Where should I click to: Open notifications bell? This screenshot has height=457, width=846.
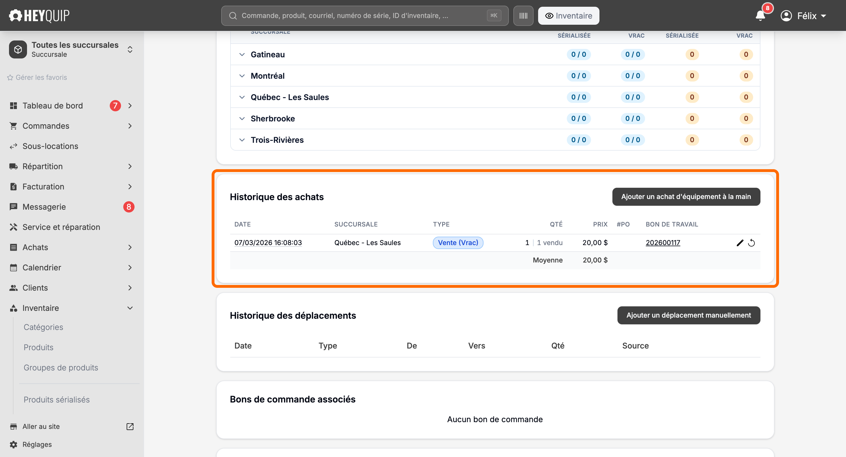760,16
